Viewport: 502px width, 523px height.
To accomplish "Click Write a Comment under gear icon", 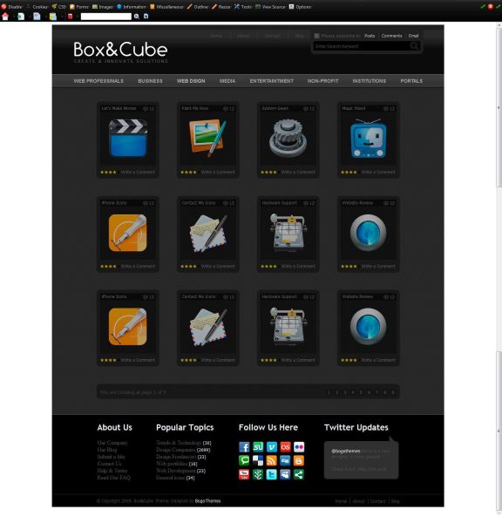I will point(298,172).
